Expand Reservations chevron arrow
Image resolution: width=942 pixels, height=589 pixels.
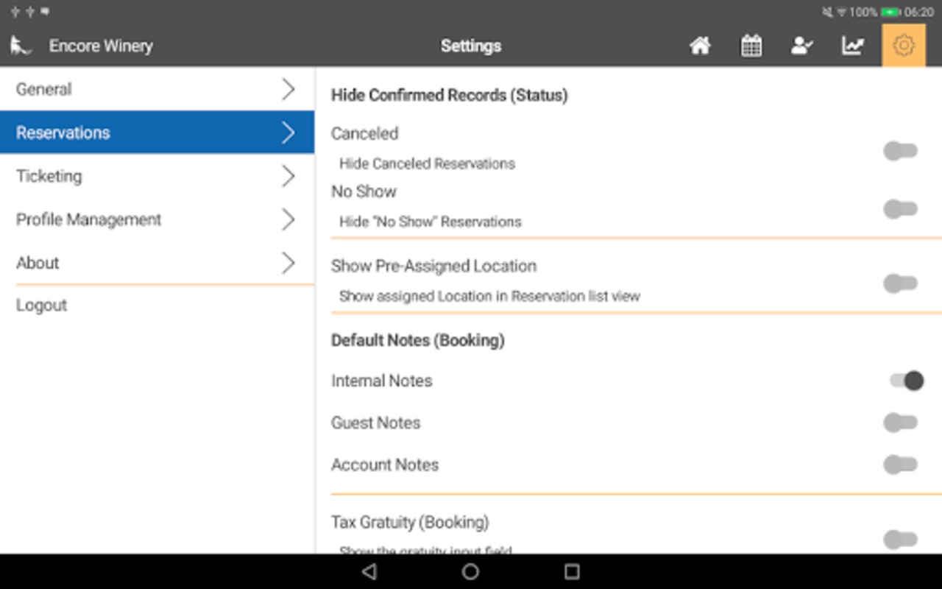coord(288,133)
